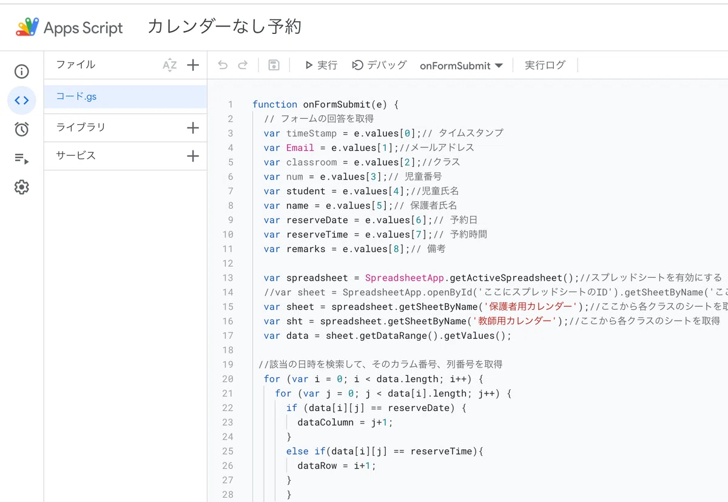This screenshot has height=502, width=728.
Task: Add a service with plus icon
Action: (193, 156)
